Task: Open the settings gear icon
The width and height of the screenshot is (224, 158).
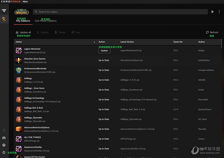Action: pyautogui.click(x=4, y=152)
